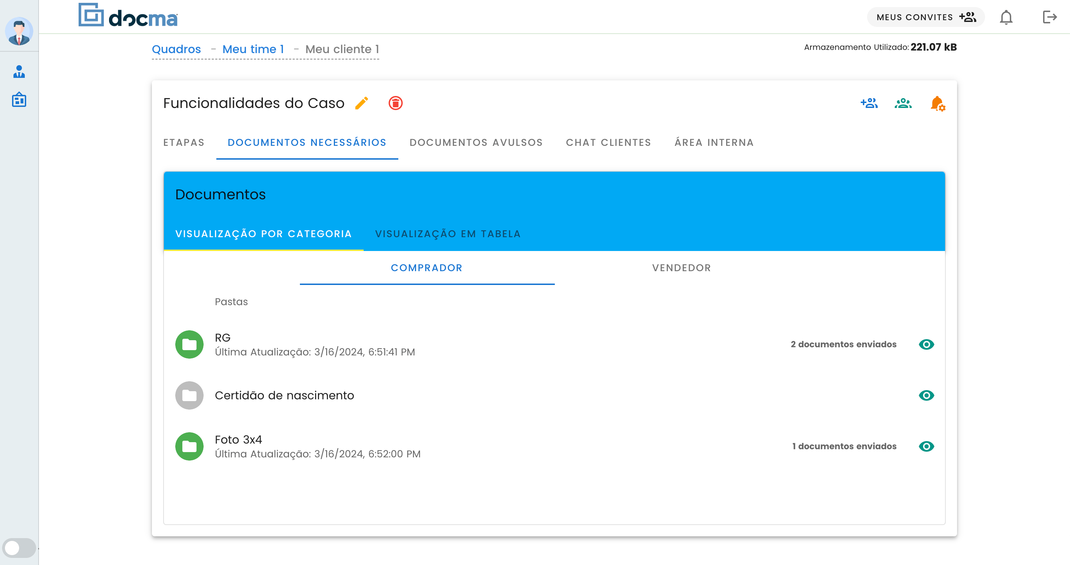Click the Funcionalidades do Caso title
This screenshot has width=1070, height=565.
(x=254, y=103)
